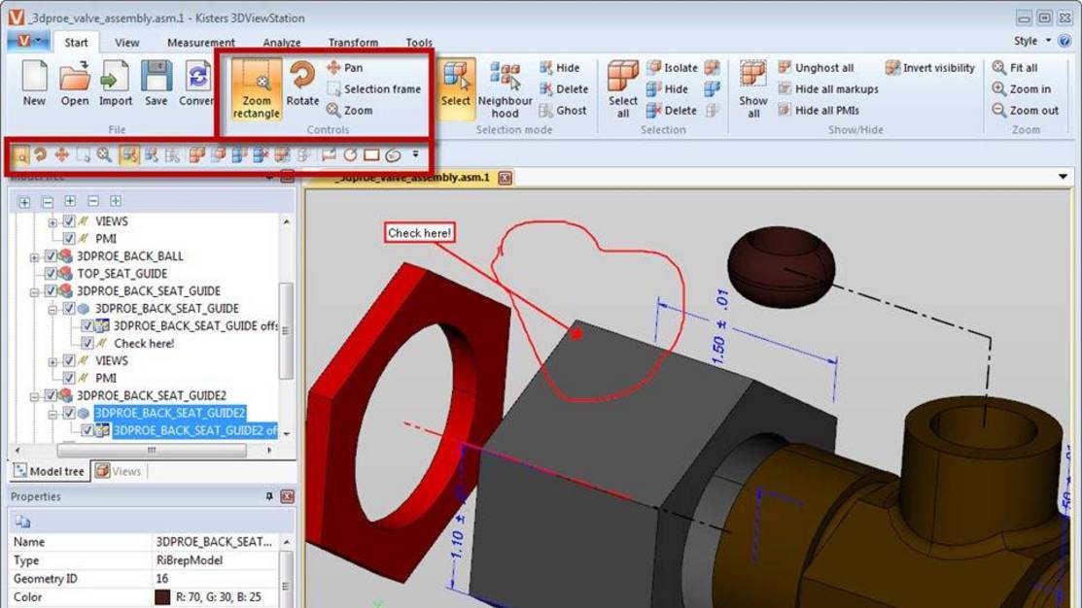Choose Ghost in Selection mode group
The height and width of the screenshot is (608, 1082).
(x=563, y=111)
